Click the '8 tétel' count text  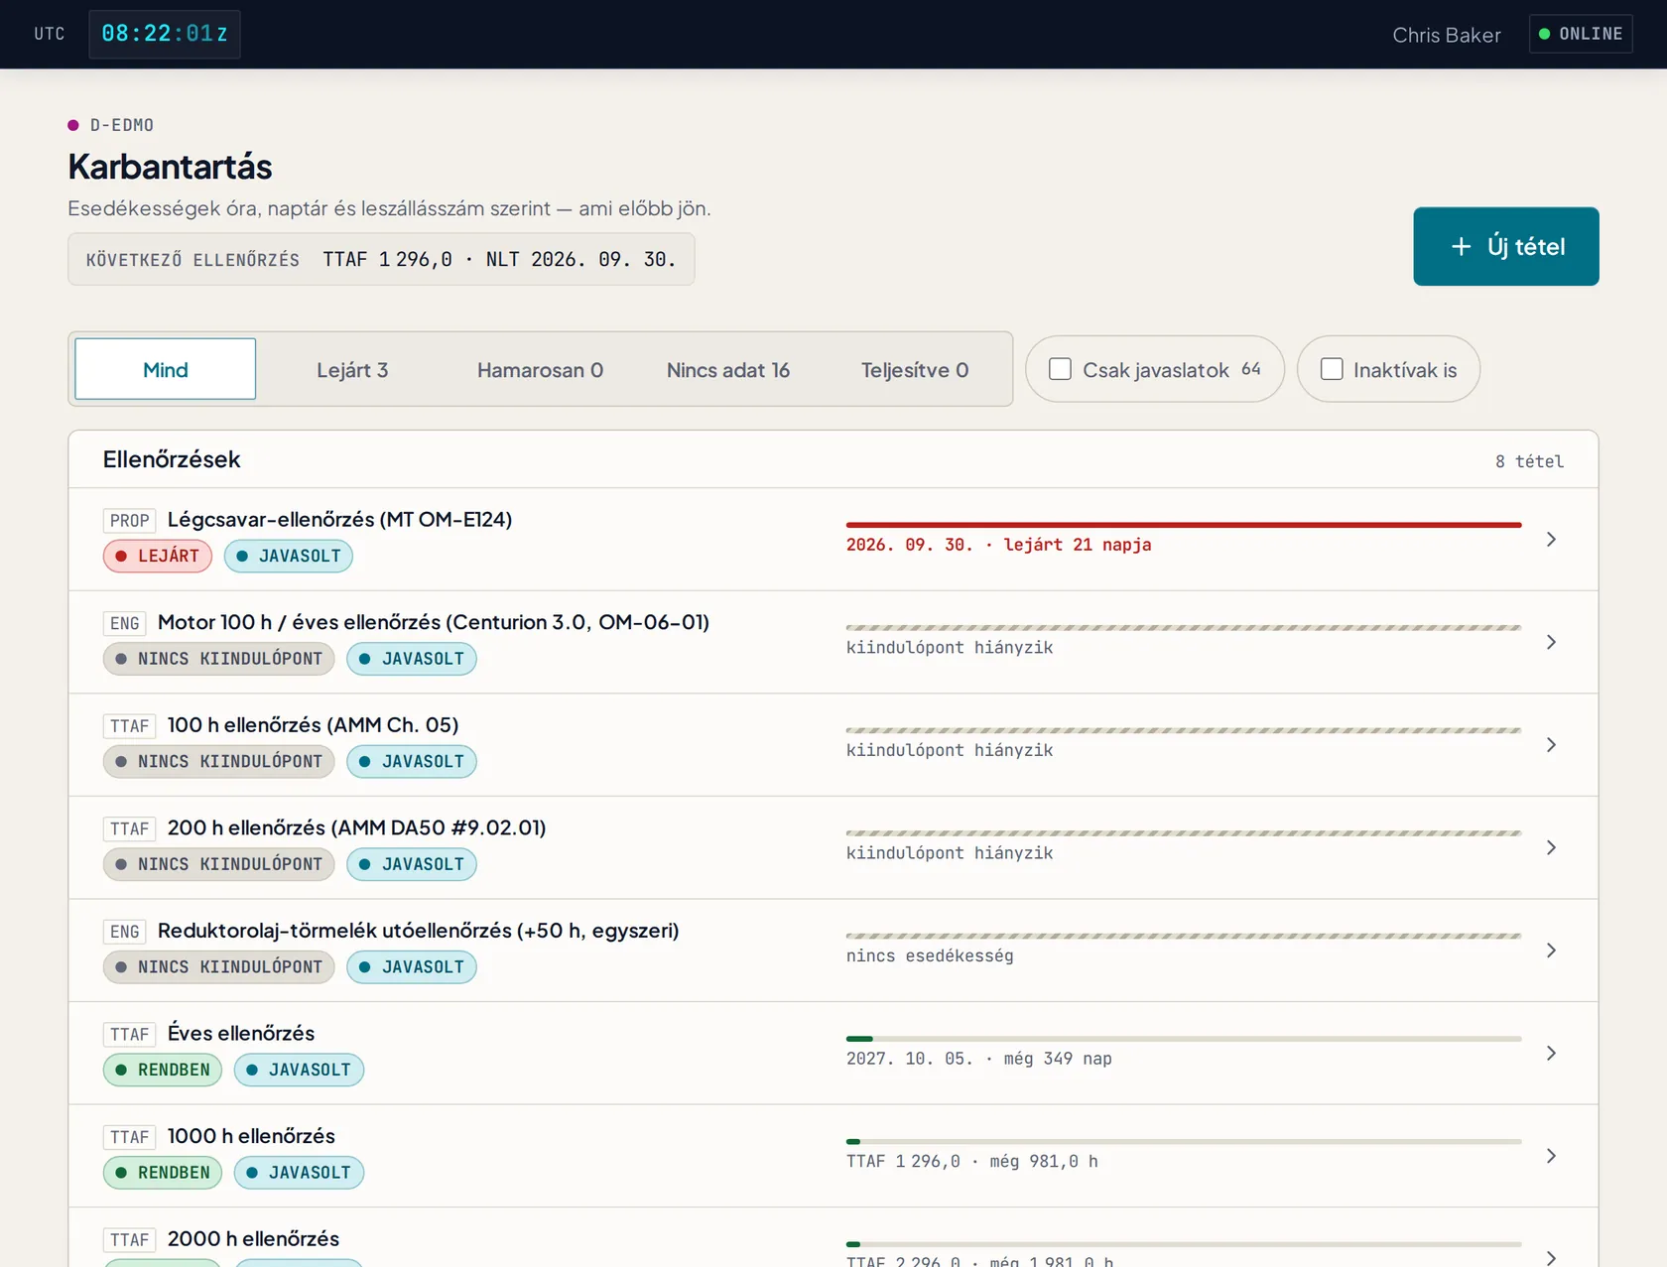1529,461
